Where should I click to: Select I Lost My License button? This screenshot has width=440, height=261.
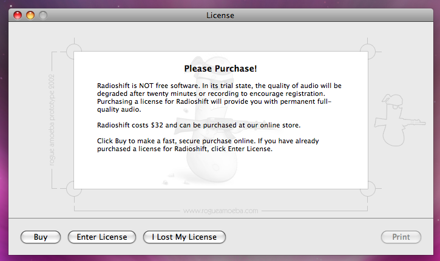pos(184,237)
